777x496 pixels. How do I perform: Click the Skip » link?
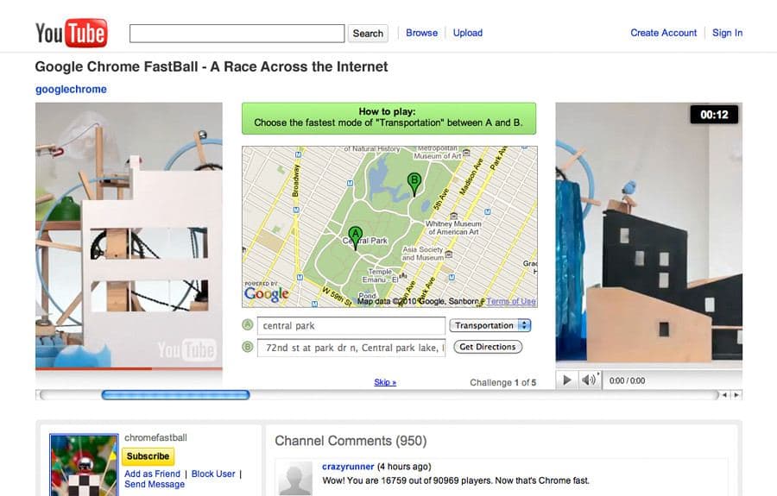pos(385,382)
